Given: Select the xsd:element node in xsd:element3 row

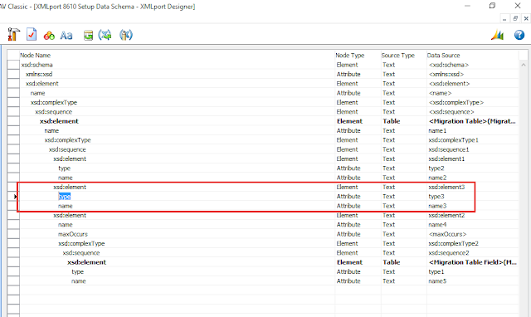Looking at the screenshot, I should (70, 187).
